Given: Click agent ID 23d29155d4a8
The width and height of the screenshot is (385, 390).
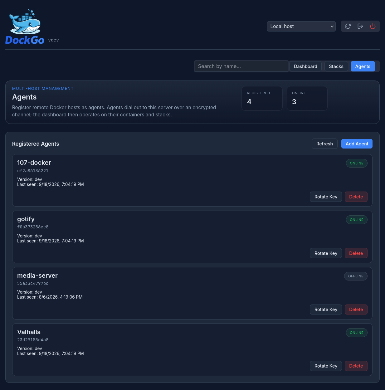Looking at the screenshot, I should 33,340.
